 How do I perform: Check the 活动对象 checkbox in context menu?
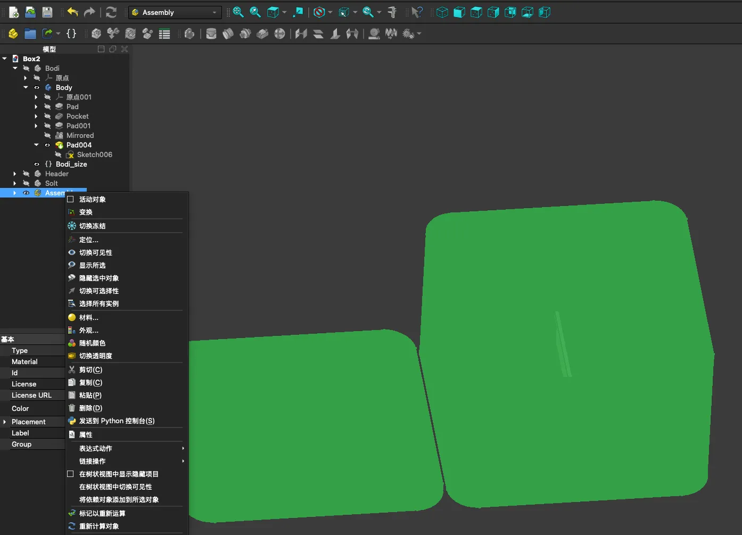pos(71,200)
